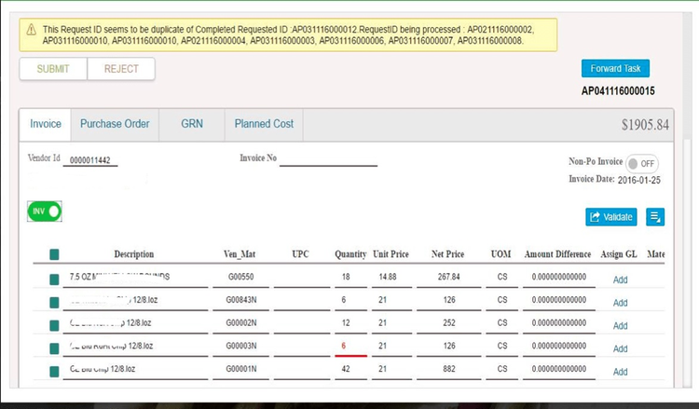Switch to the Invoice tab
The width and height of the screenshot is (699, 409).
(x=46, y=124)
